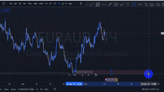Switch to the weekly Н timeframe
This screenshot has height=92, width=164.
pyautogui.click(x=66, y=4)
